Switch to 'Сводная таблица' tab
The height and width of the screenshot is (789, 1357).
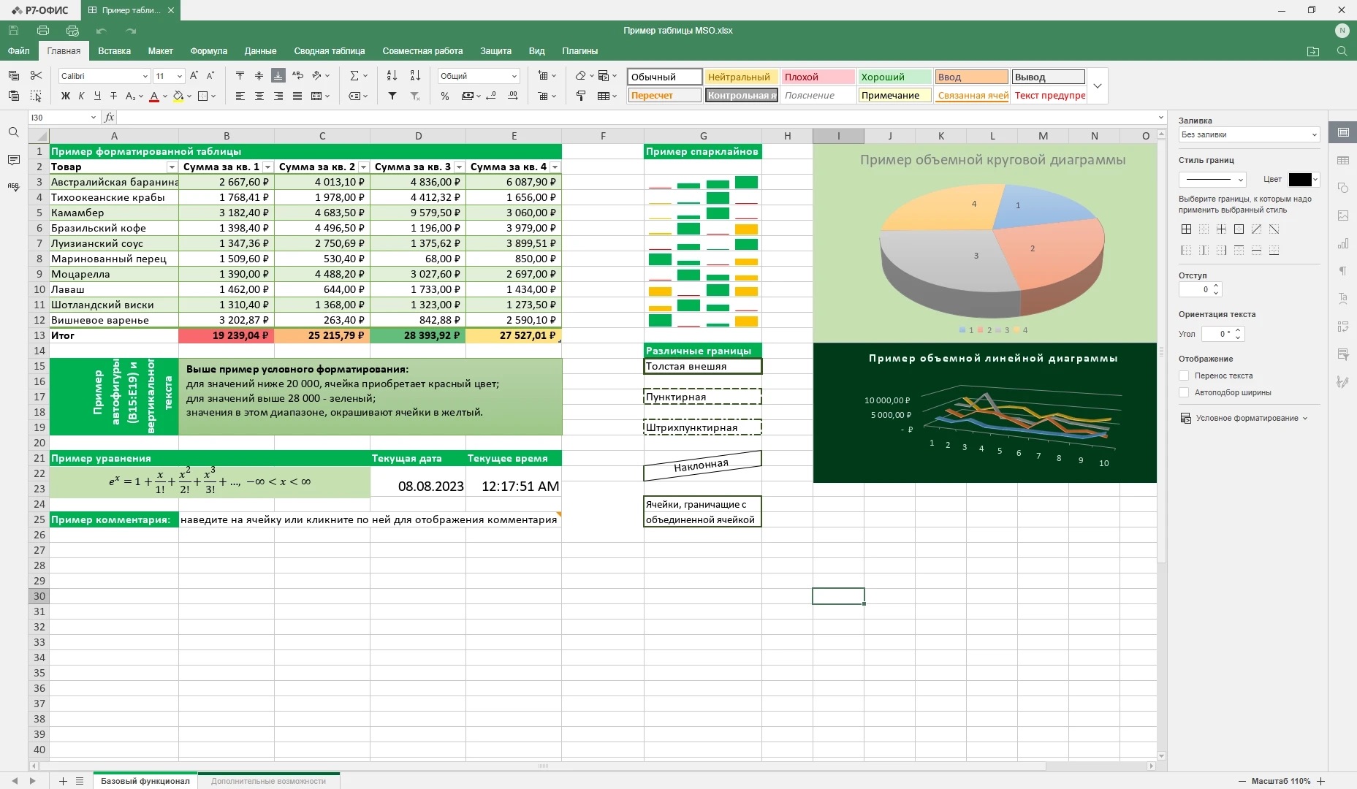[330, 51]
